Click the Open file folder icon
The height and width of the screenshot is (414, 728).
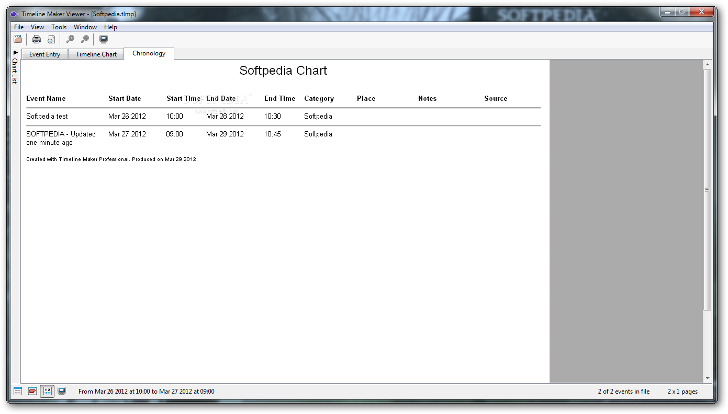(18, 39)
